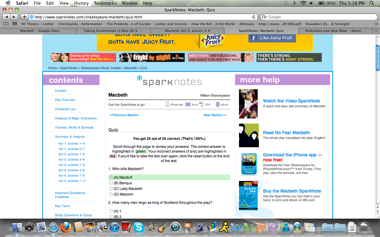Click the Buy the Macbeth SparkNote book cover

click(248, 196)
